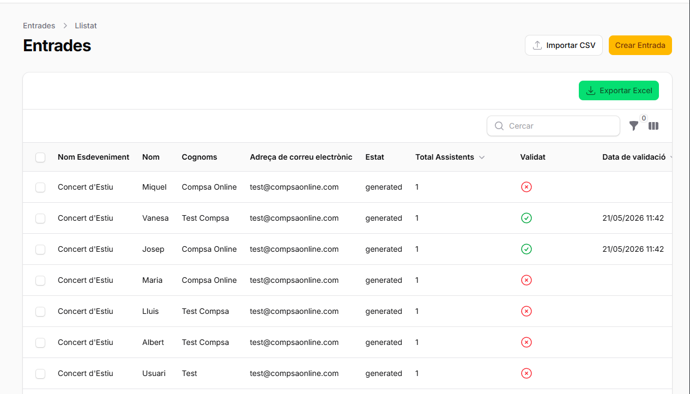Click the name Josep in the table
690x394 pixels.
tap(153, 249)
